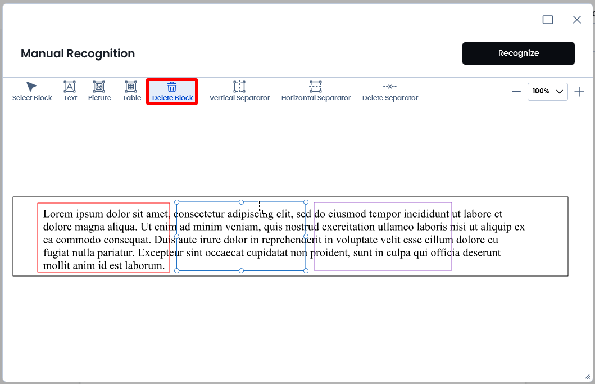Add a Horizontal Separator

click(x=316, y=92)
